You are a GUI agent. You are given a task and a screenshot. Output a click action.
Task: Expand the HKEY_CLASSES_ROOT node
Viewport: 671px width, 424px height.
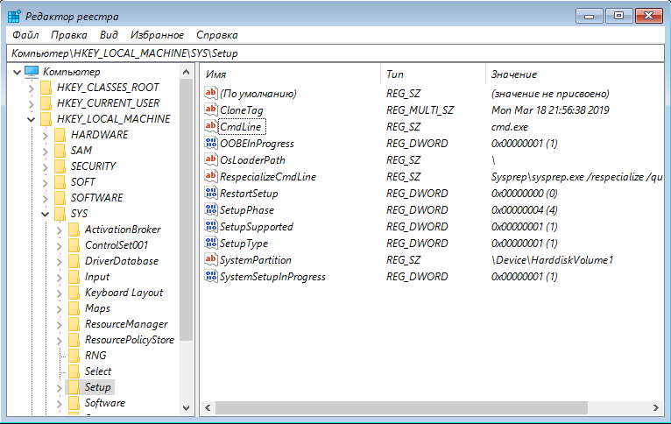(32, 88)
